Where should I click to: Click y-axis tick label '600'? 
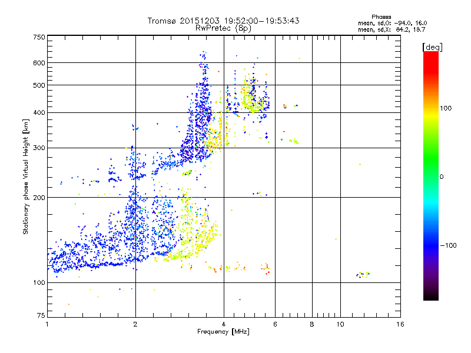(x=39, y=63)
